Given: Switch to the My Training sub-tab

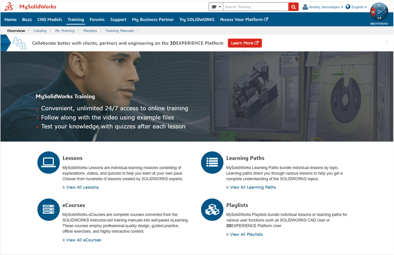Looking at the screenshot, I should click(65, 31).
